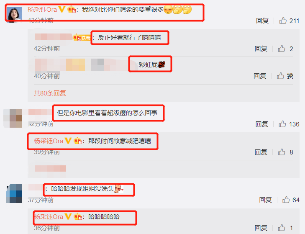Click the yellow V verified badge on the top comment
Viewport: 305px width, 234px height.
pyautogui.click(x=62, y=9)
